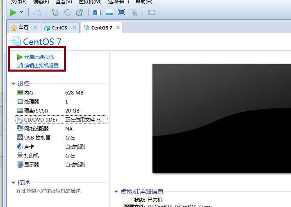
Task: Collapse the 描述 section
Action: [13, 183]
